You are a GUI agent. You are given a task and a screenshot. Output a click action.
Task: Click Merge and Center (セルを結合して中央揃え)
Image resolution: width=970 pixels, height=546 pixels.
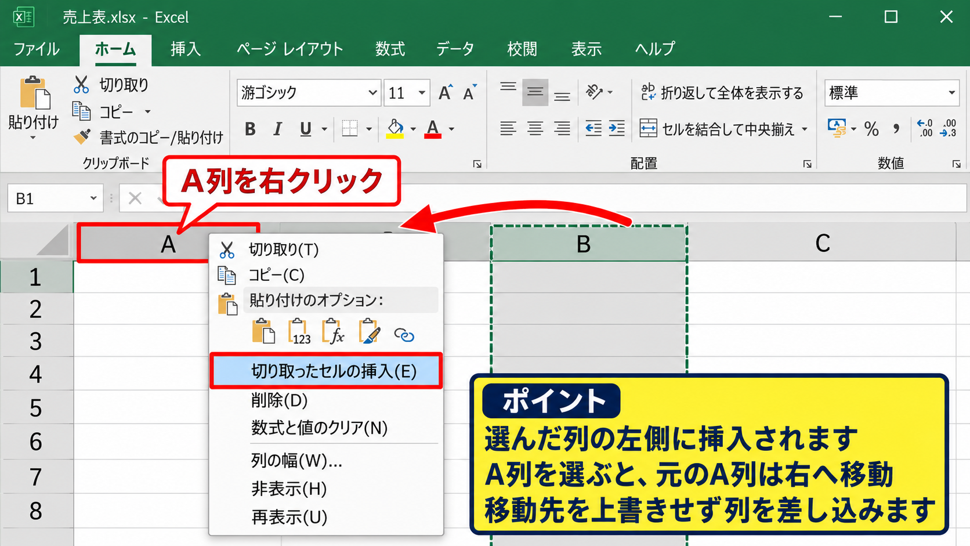coord(717,129)
